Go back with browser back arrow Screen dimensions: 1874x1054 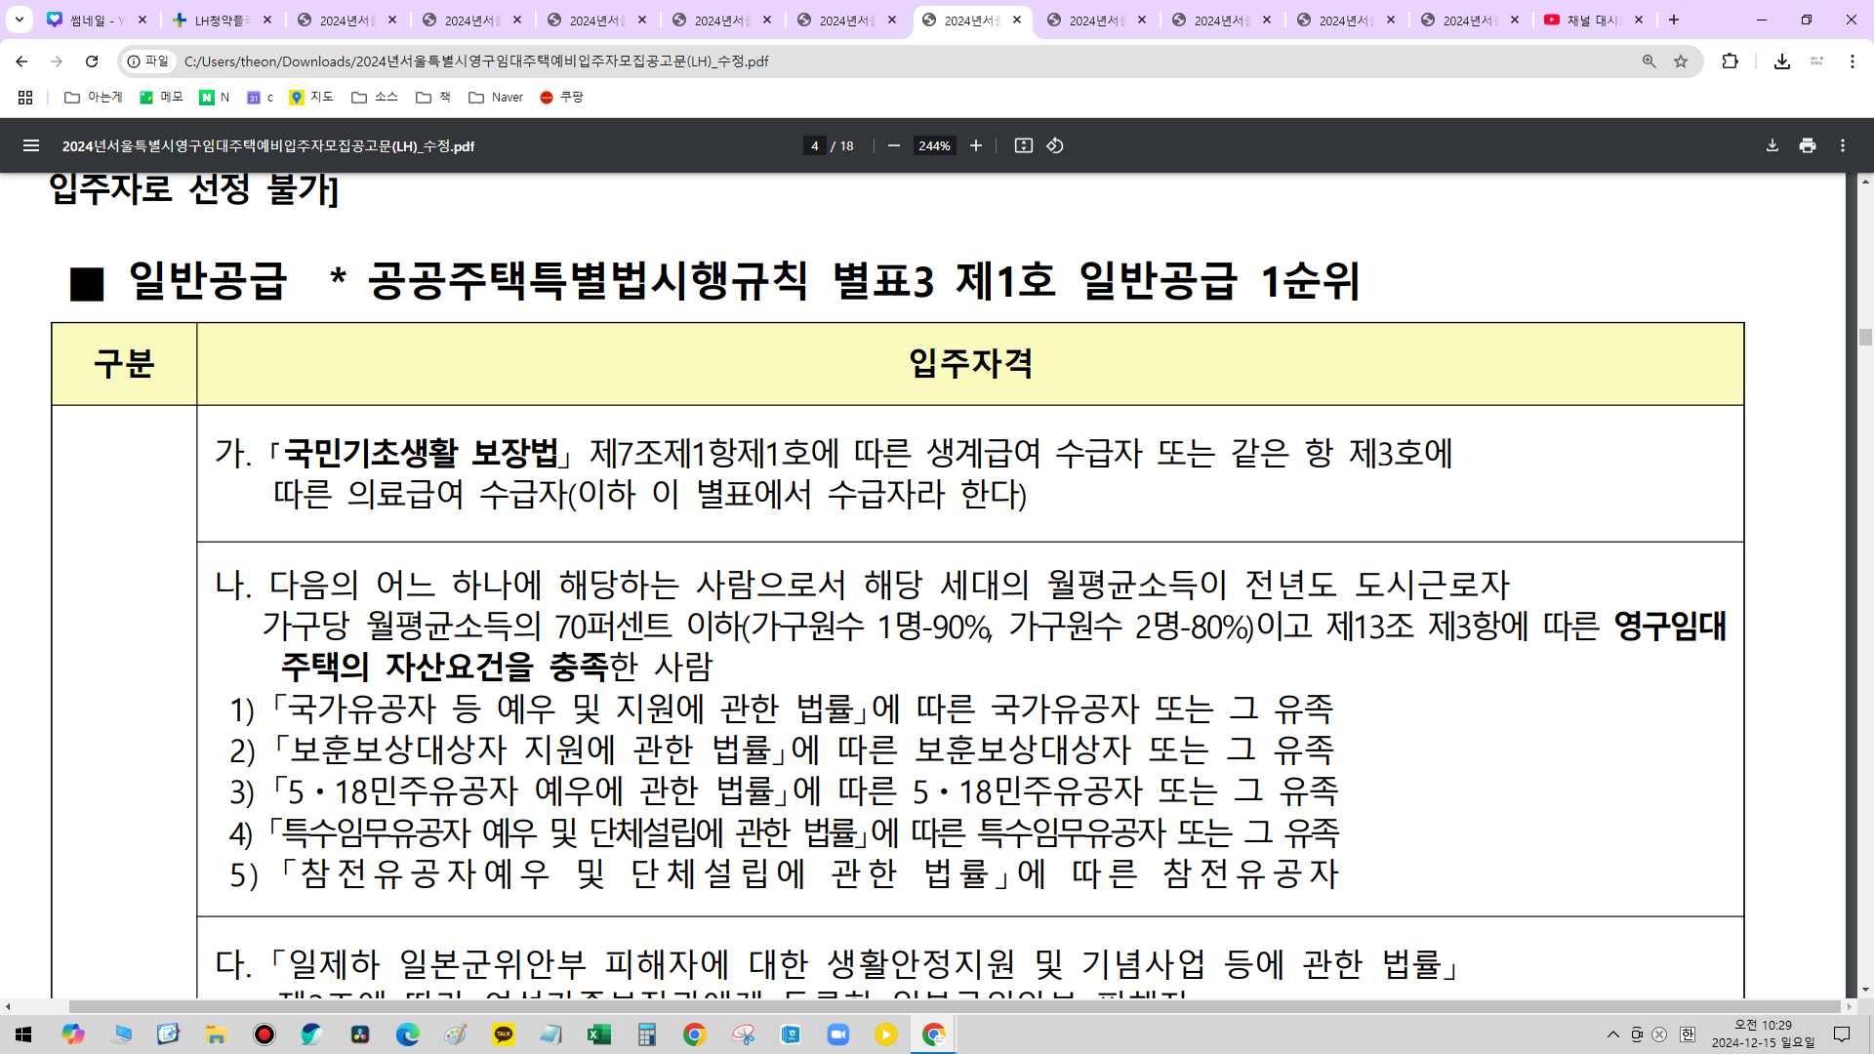coord(21,61)
